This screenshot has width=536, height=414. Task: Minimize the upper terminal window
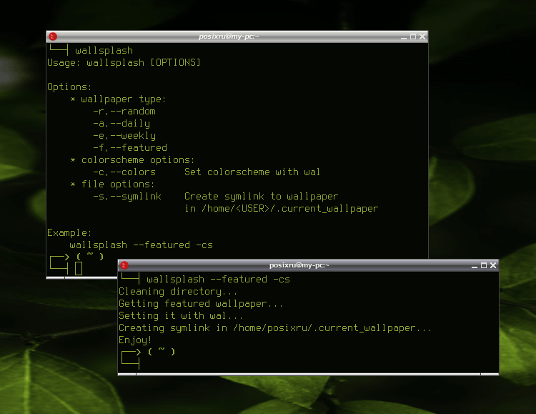point(404,37)
